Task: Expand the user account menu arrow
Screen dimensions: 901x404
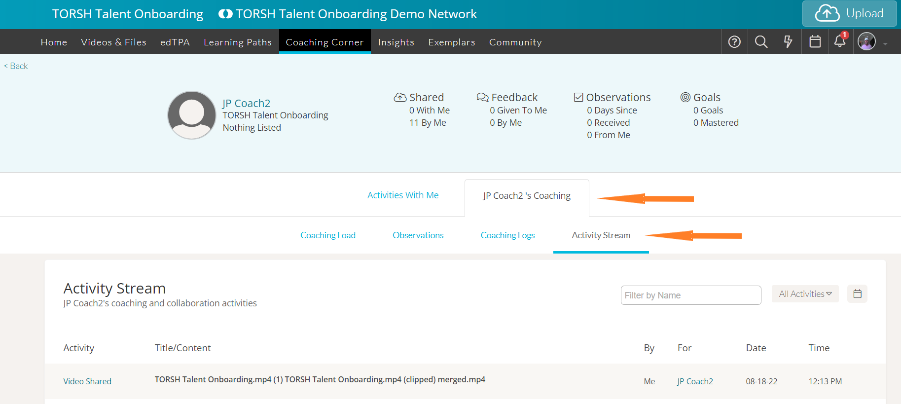Action: [885, 44]
